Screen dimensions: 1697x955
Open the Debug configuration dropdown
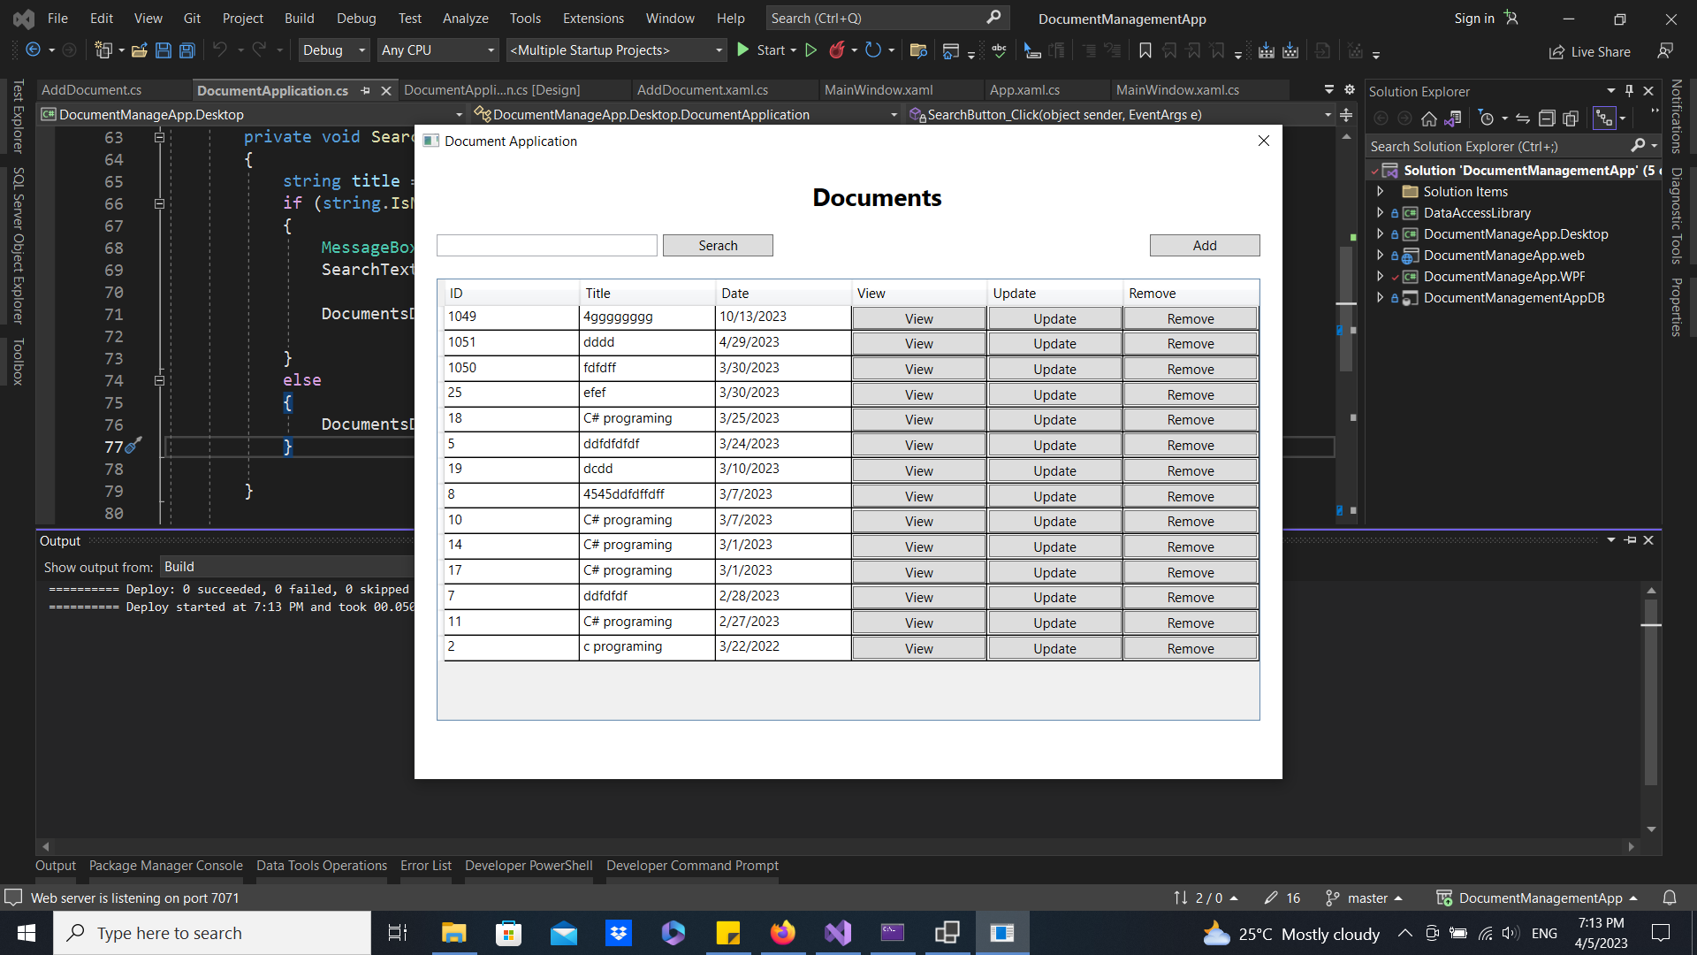click(333, 50)
